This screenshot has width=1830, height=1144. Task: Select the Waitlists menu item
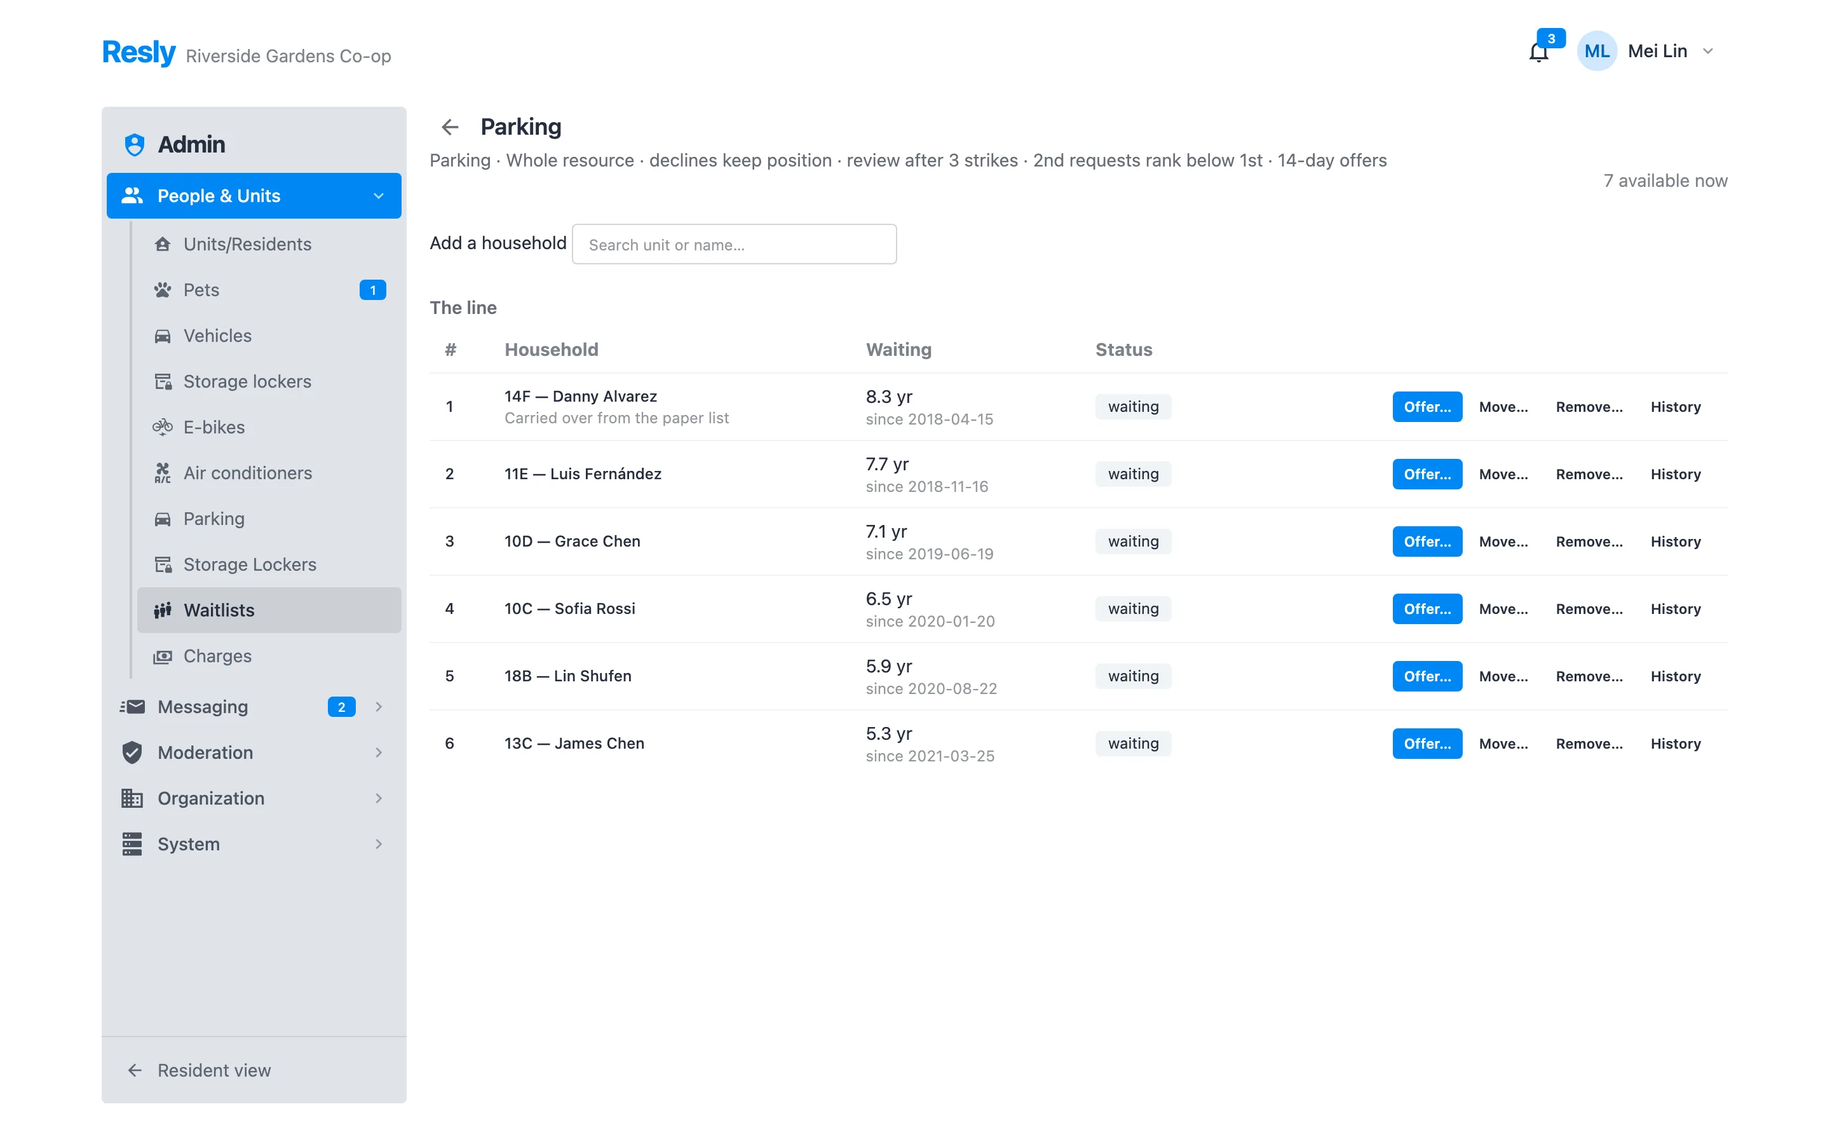269,611
